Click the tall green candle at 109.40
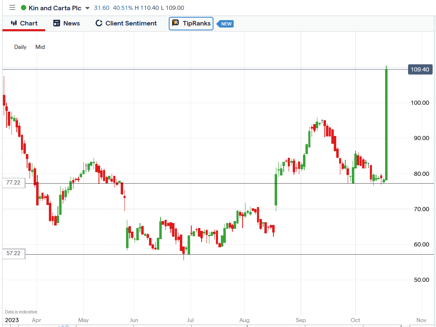Screen dimensions: 436x327 [x=386, y=124]
